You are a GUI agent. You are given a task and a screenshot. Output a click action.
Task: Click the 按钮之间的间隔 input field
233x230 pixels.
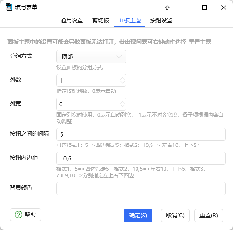tap(141, 134)
